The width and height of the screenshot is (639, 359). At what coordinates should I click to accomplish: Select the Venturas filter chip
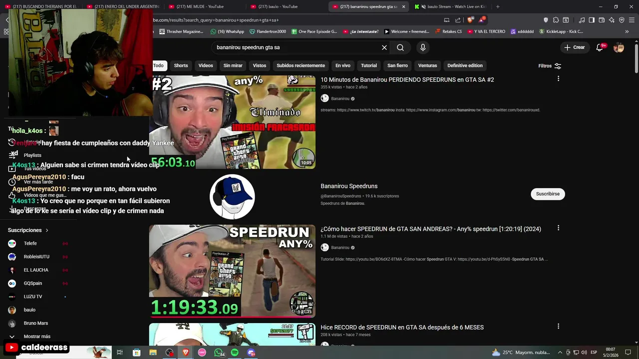[427, 65]
